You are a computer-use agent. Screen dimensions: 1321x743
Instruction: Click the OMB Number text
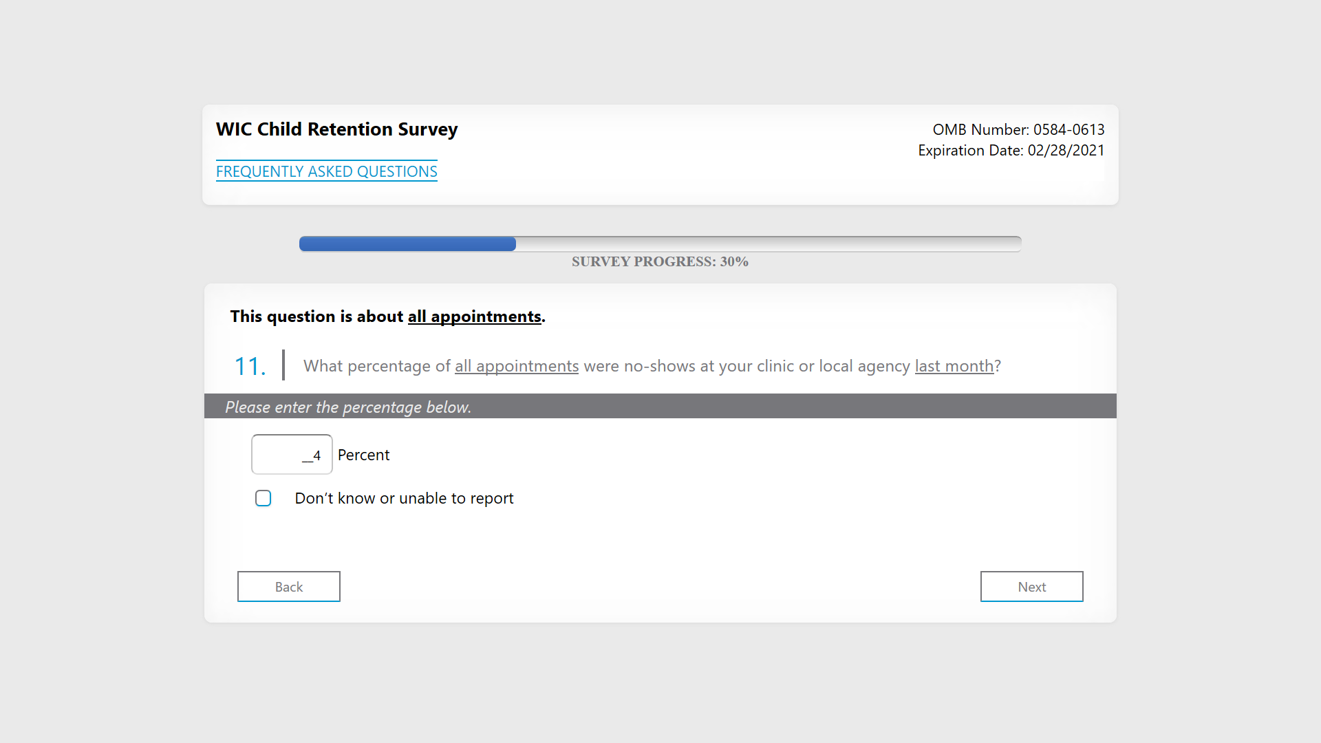click(1018, 129)
